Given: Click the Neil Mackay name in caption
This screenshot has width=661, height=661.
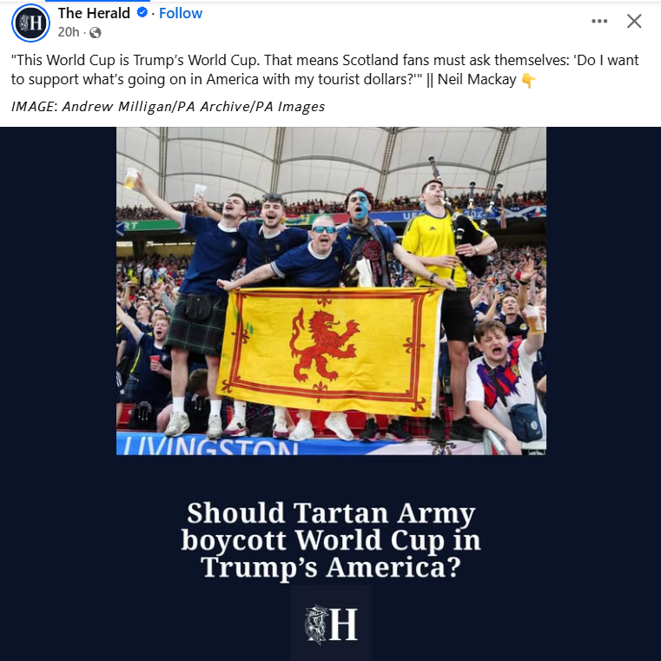Looking at the screenshot, I should click(x=477, y=79).
